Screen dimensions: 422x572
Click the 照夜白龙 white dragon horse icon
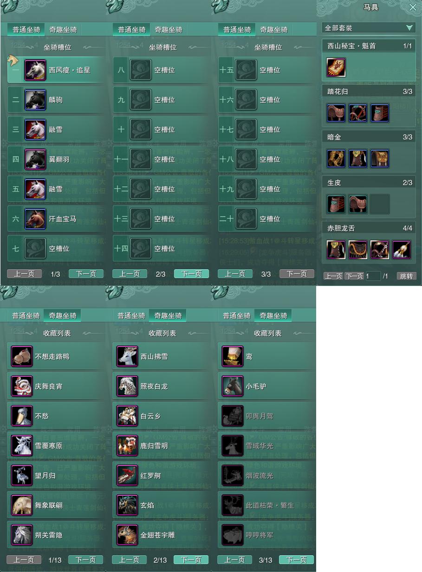tap(127, 386)
